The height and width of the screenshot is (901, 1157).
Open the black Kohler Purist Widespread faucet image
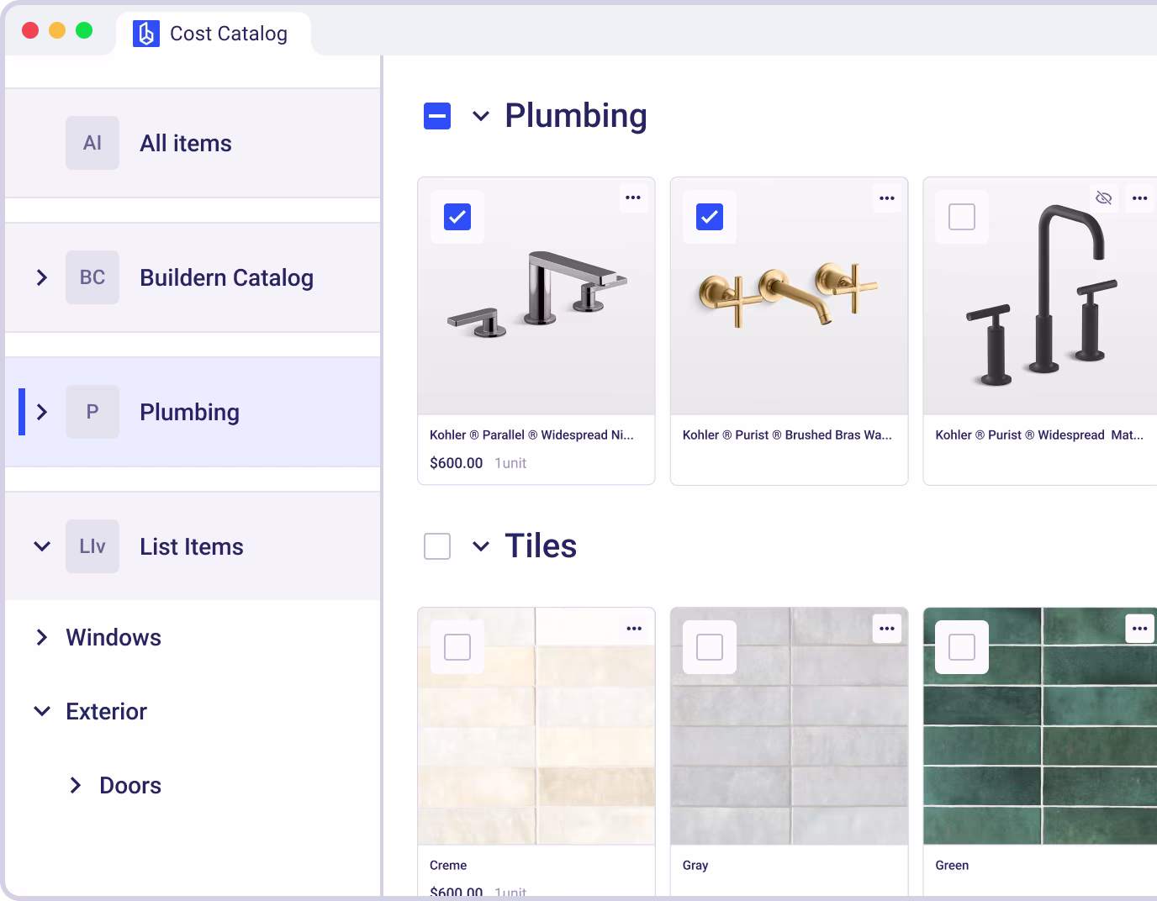(x=1041, y=296)
